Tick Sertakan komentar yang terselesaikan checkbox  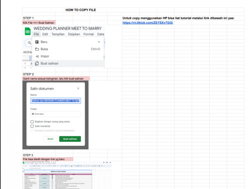pyautogui.click(x=32, y=130)
